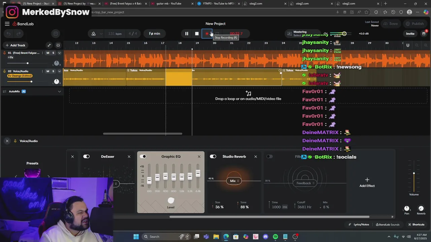
Task: Toggle the Studio Reverb power switch
Action: (213, 157)
